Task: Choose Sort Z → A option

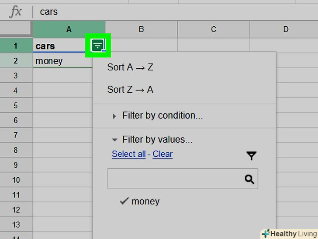Action: [x=130, y=89]
